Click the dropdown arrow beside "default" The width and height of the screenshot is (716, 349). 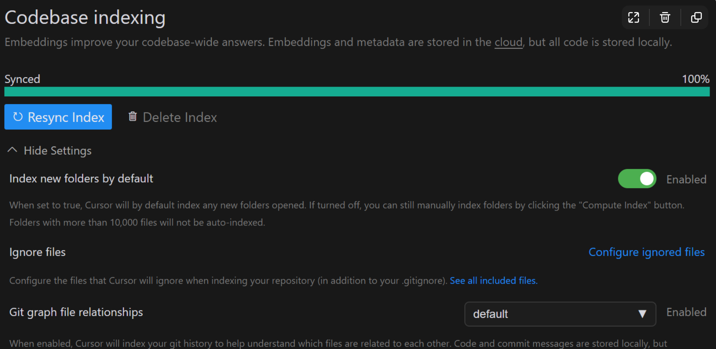click(x=642, y=314)
